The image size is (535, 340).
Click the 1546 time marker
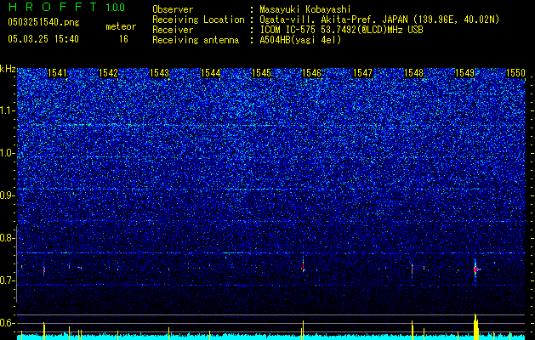click(x=312, y=73)
